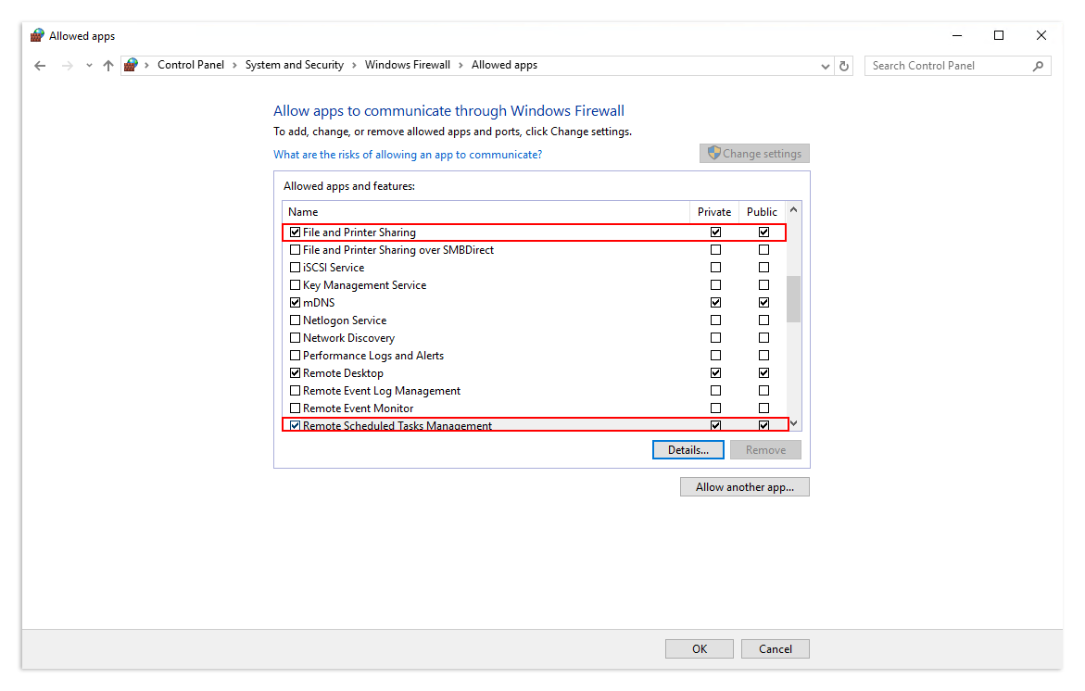This screenshot has width=1085, height=691.
Task: Click the Refresh button in address bar
Action: pos(843,66)
